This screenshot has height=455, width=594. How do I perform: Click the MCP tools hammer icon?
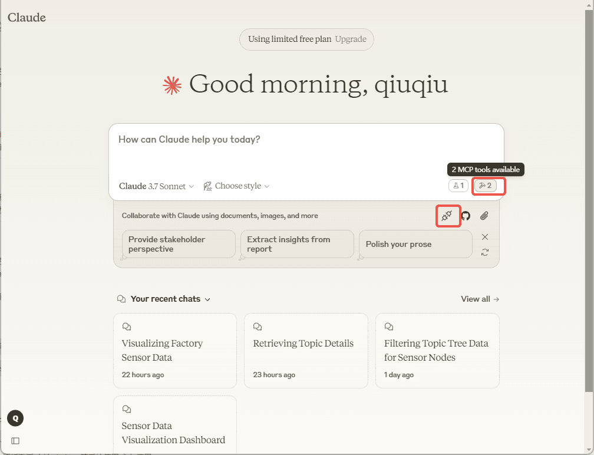point(486,186)
